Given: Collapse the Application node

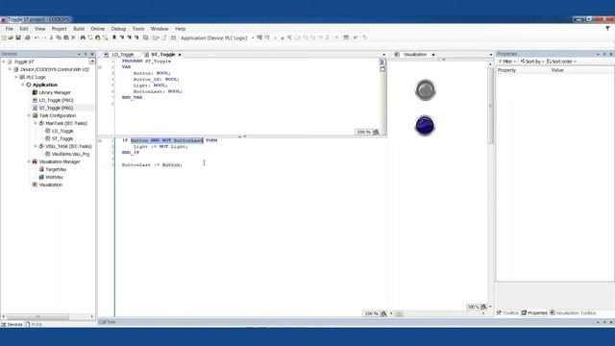Looking at the screenshot, I should 23,85.
